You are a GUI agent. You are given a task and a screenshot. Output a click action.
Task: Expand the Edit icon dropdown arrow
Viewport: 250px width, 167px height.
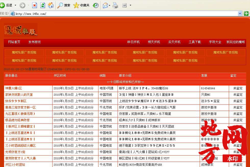130,5
